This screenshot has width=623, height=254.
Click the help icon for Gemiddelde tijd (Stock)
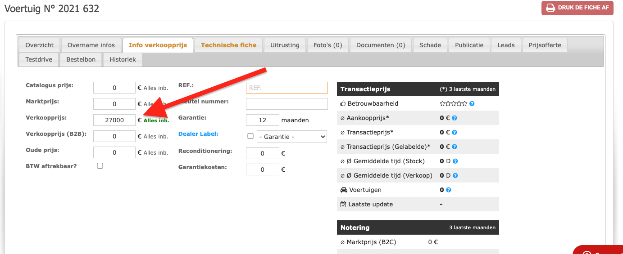pyautogui.click(x=455, y=161)
